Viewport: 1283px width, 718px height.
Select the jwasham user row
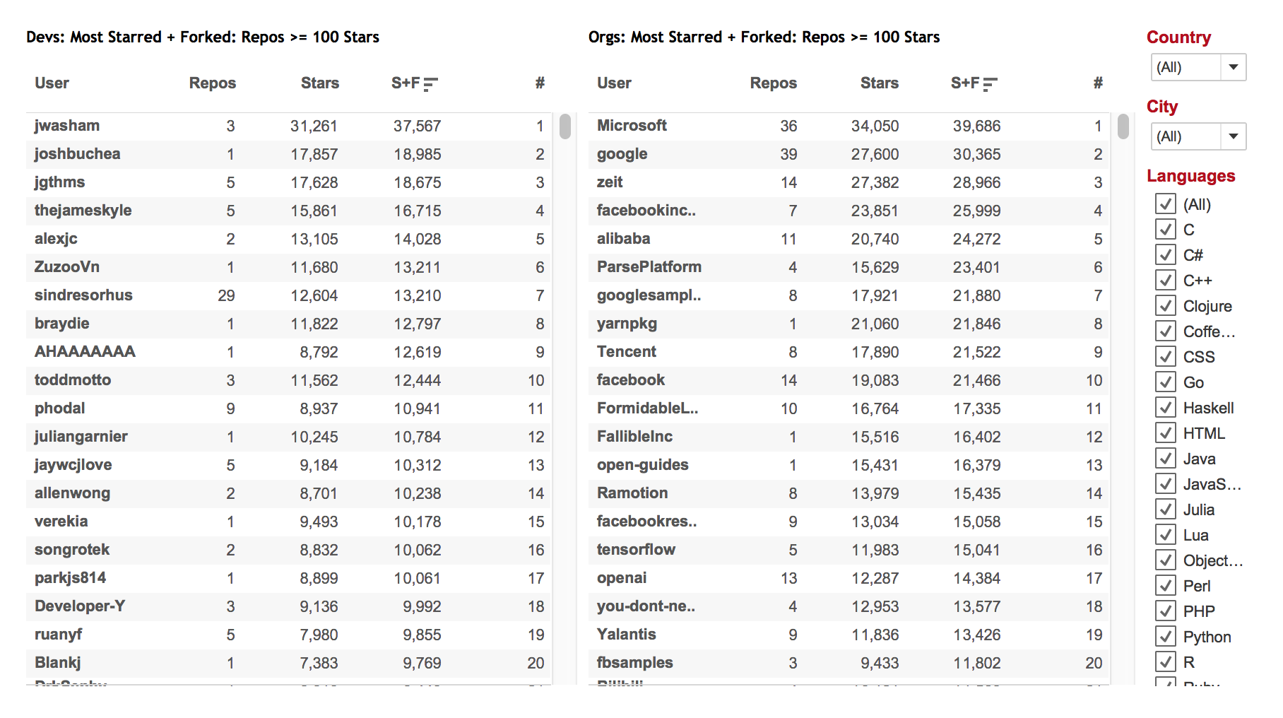[67, 126]
